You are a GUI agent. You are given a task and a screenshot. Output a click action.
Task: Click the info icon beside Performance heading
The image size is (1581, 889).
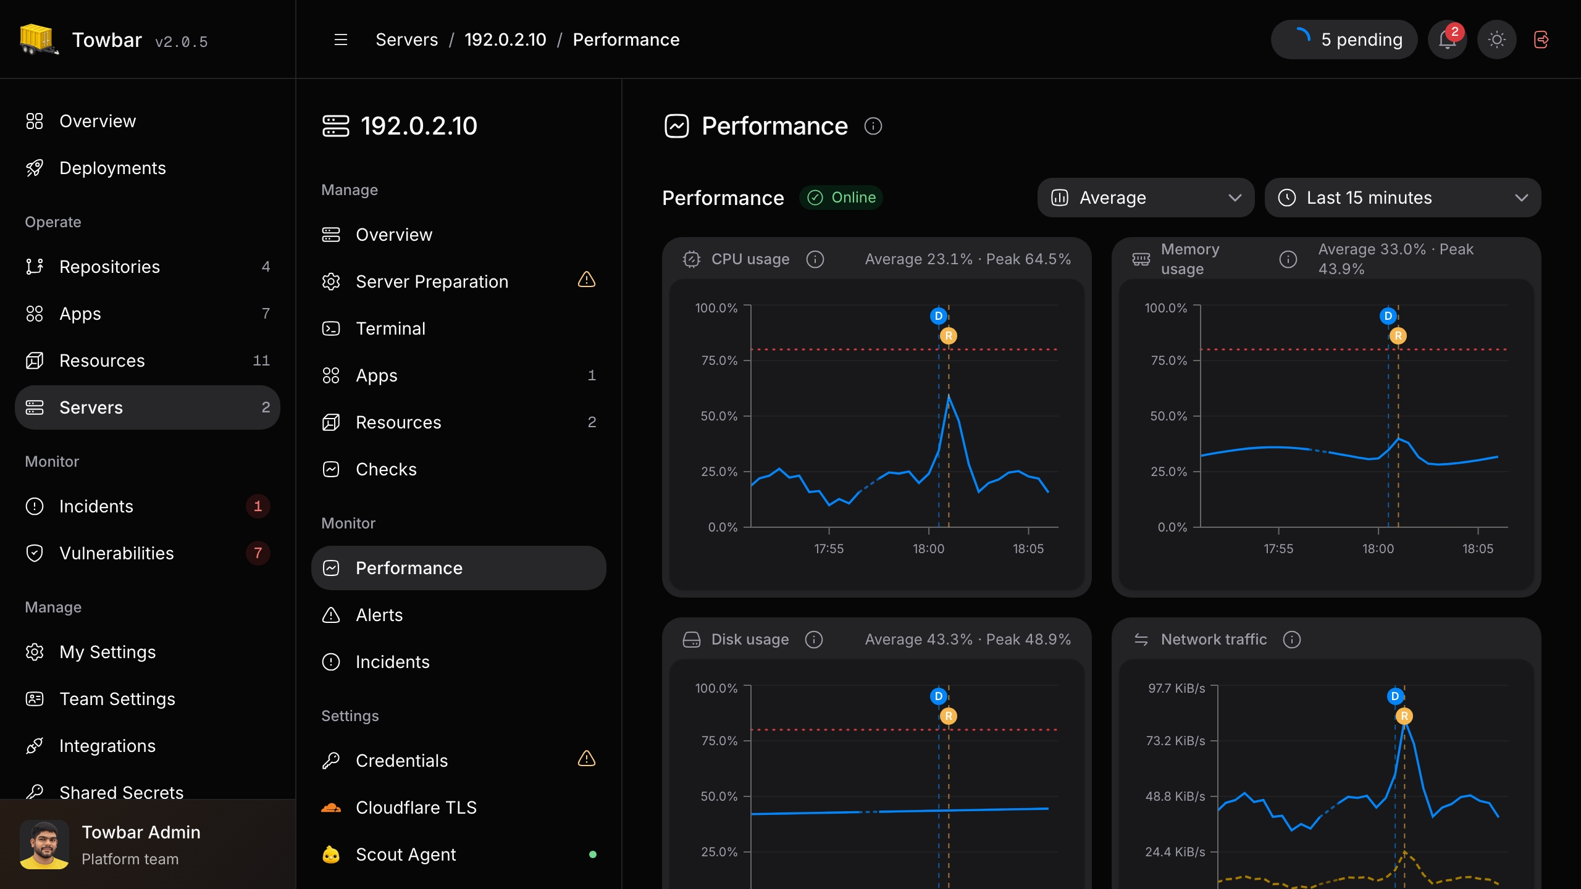(873, 126)
